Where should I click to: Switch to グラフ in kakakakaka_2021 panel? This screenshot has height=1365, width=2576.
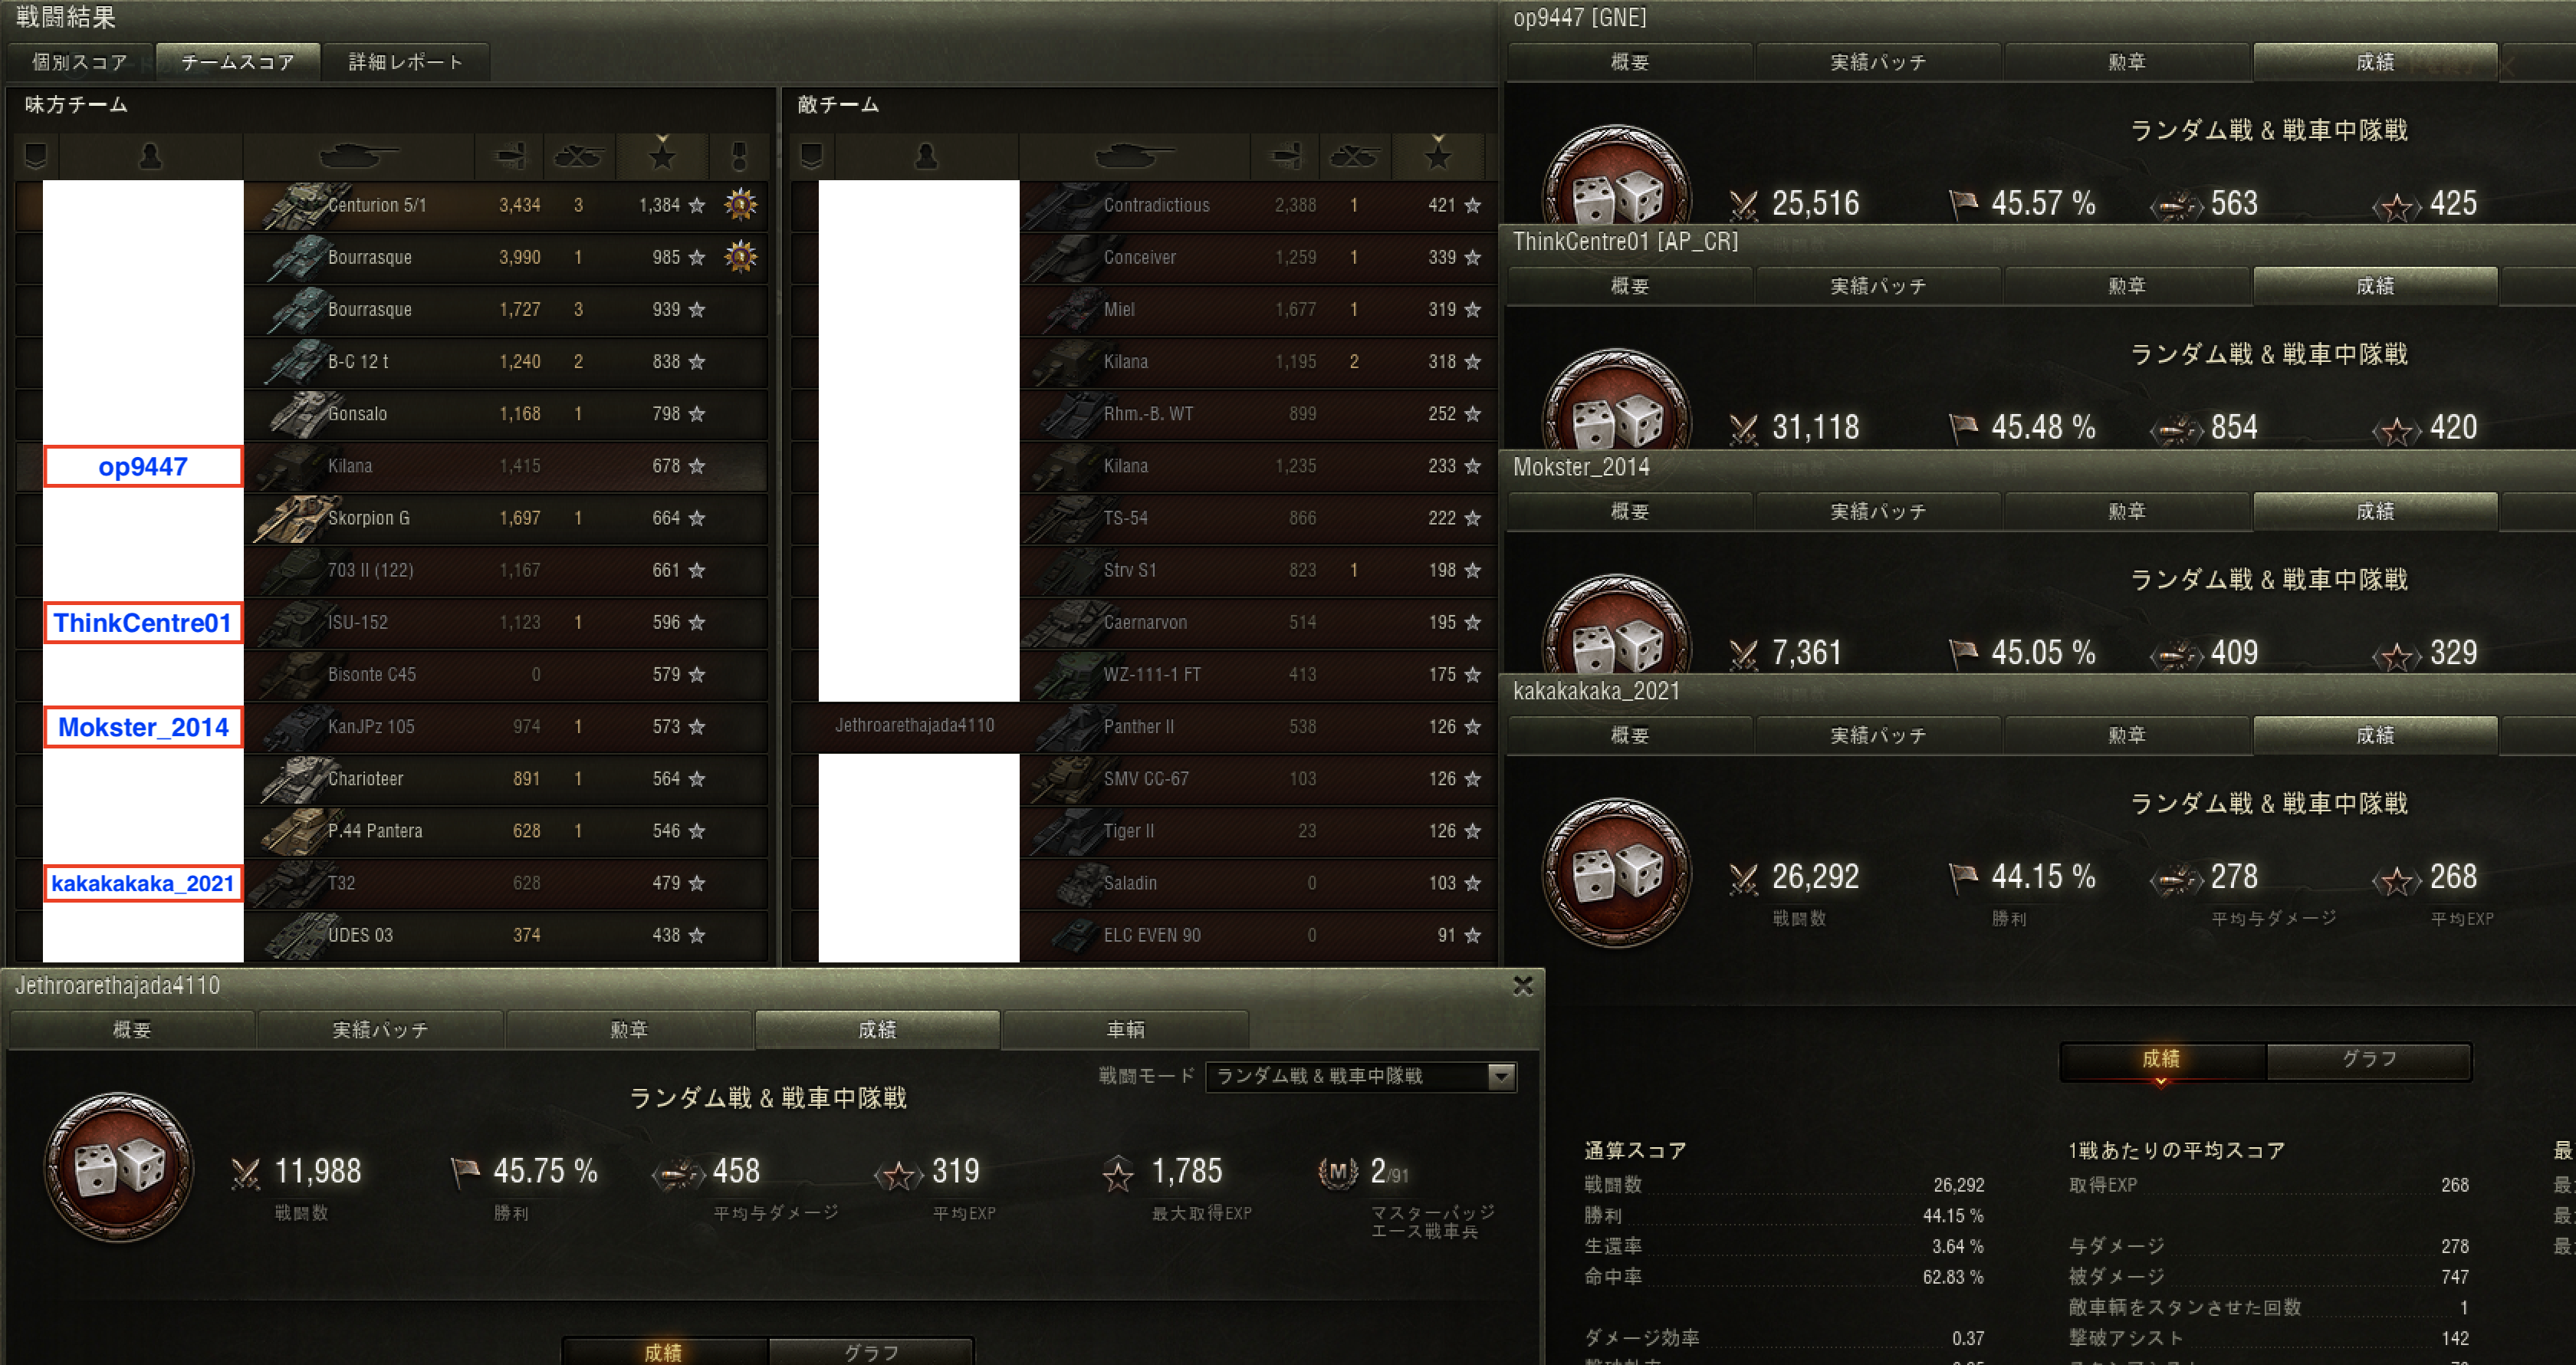(2368, 1059)
